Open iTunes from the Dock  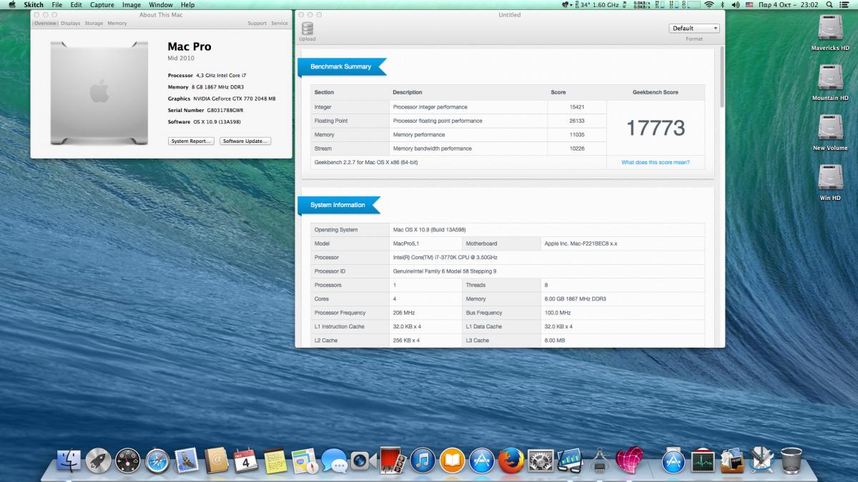(x=423, y=461)
